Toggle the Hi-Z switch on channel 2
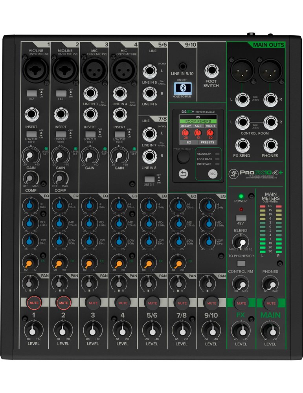Viewport: 303px width, 393px height. click(61, 93)
